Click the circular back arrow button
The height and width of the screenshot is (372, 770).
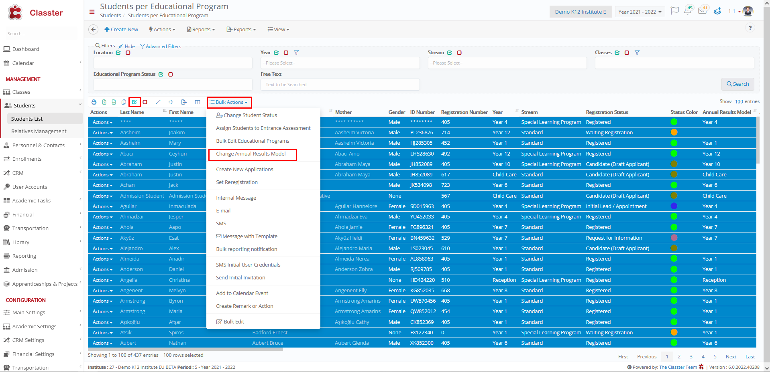93,29
